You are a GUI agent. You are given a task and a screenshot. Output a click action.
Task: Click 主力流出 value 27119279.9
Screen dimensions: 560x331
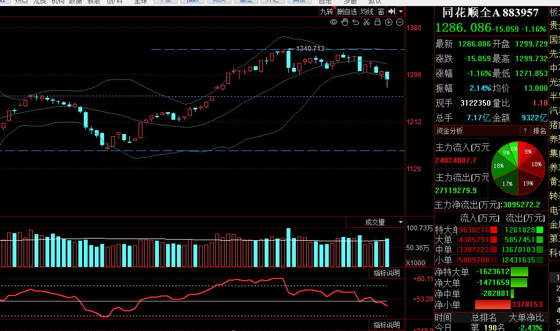click(456, 190)
